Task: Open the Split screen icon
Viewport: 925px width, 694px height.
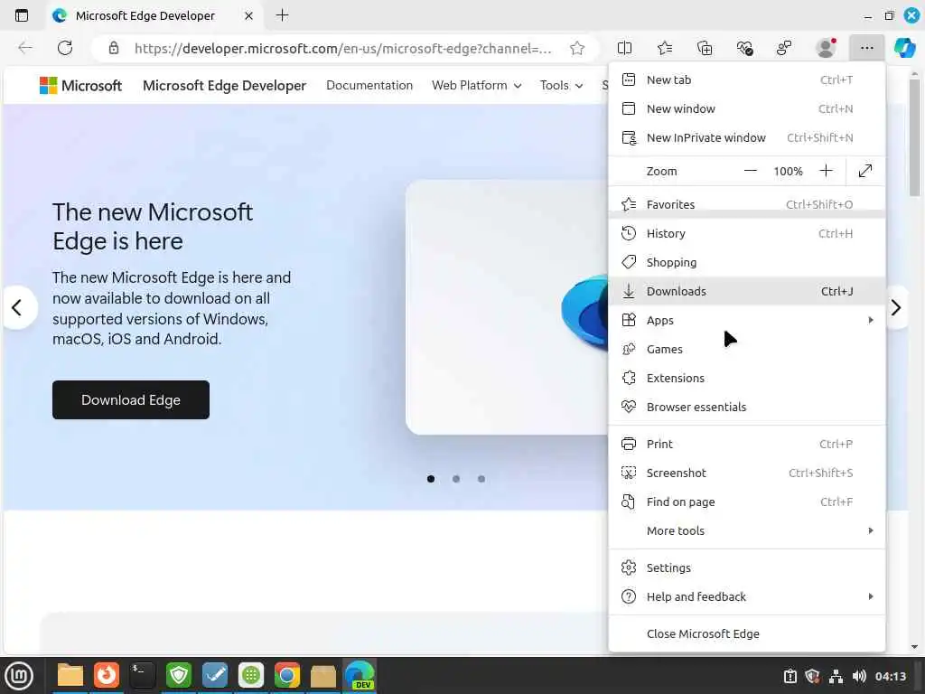Action: [x=624, y=48]
